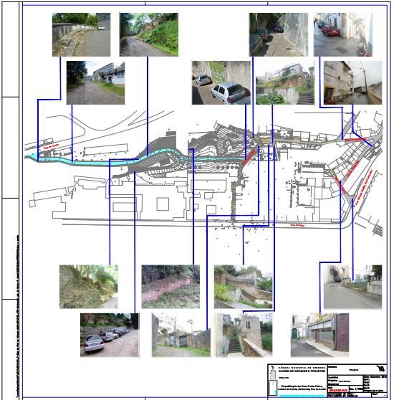Select the photo of the pink stone wall
This screenshot has width=394, height=400.
click(x=170, y=287)
